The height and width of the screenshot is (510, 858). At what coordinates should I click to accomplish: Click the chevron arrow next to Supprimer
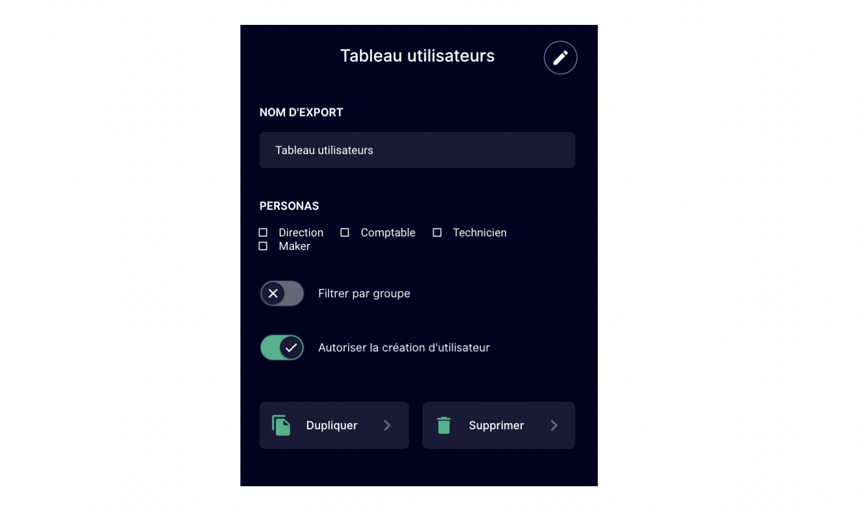554,425
